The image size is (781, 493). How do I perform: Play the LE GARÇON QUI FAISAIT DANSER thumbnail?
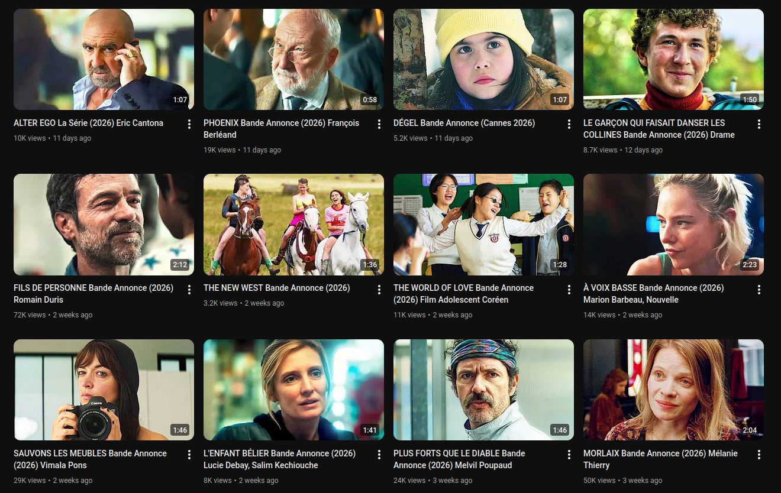(673, 59)
